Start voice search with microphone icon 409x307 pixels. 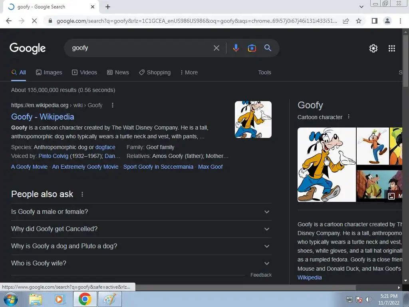coord(236,48)
